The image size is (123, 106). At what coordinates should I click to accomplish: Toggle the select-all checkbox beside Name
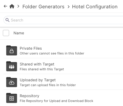point(6,33)
